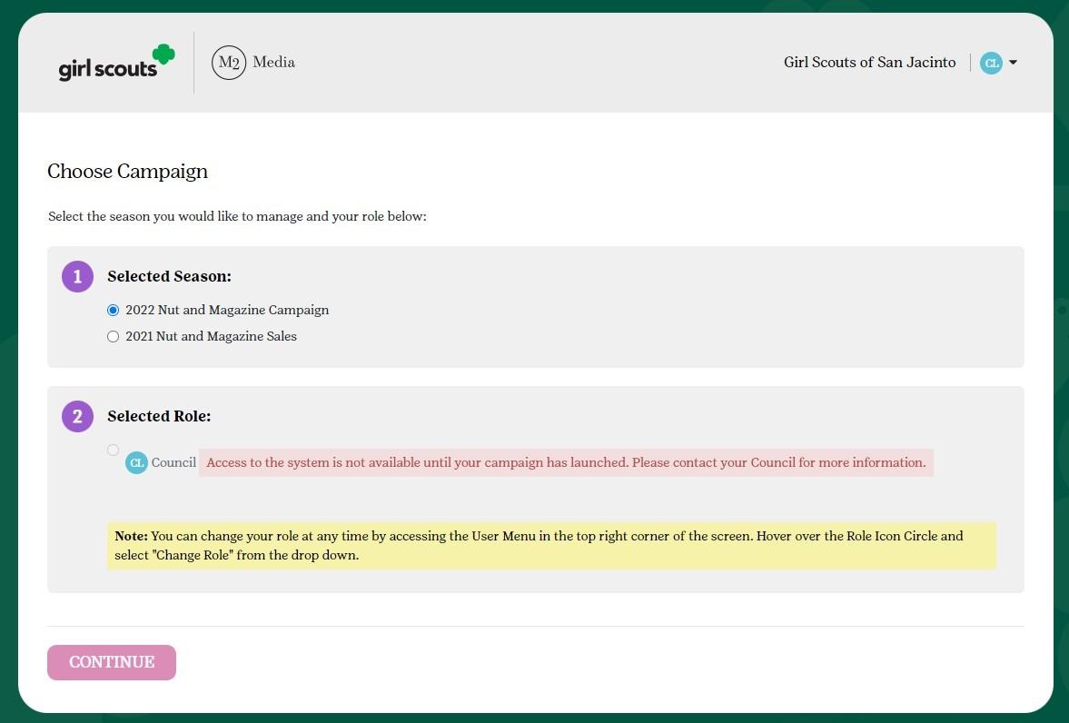
Task: Click the Selected Season label
Action: [x=169, y=276]
